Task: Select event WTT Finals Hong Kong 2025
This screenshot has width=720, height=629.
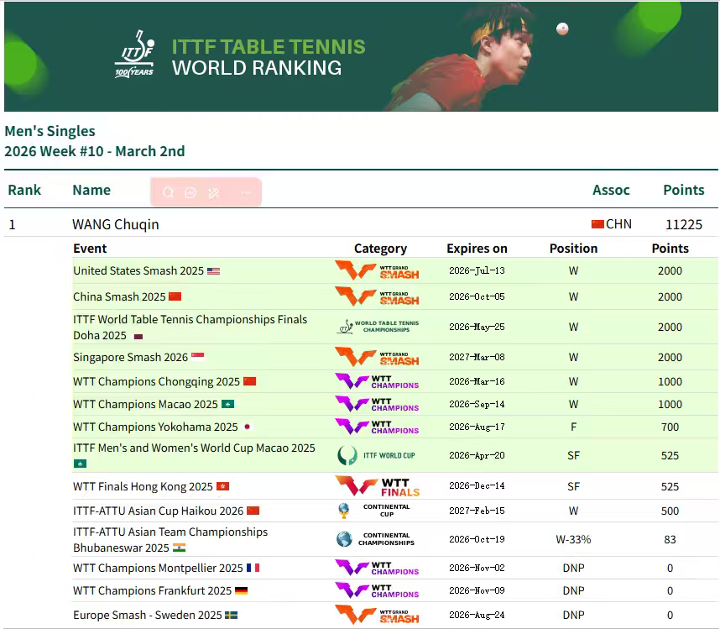Action: point(143,486)
